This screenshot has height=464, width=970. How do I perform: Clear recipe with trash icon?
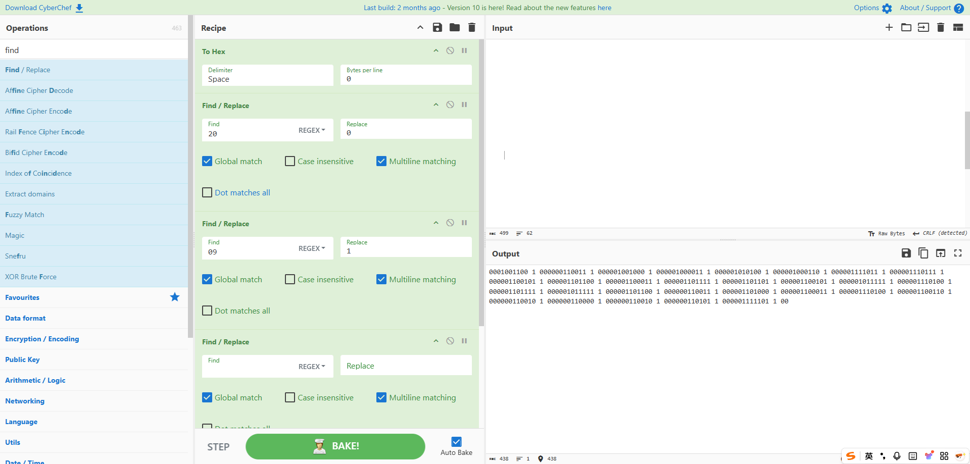click(472, 28)
